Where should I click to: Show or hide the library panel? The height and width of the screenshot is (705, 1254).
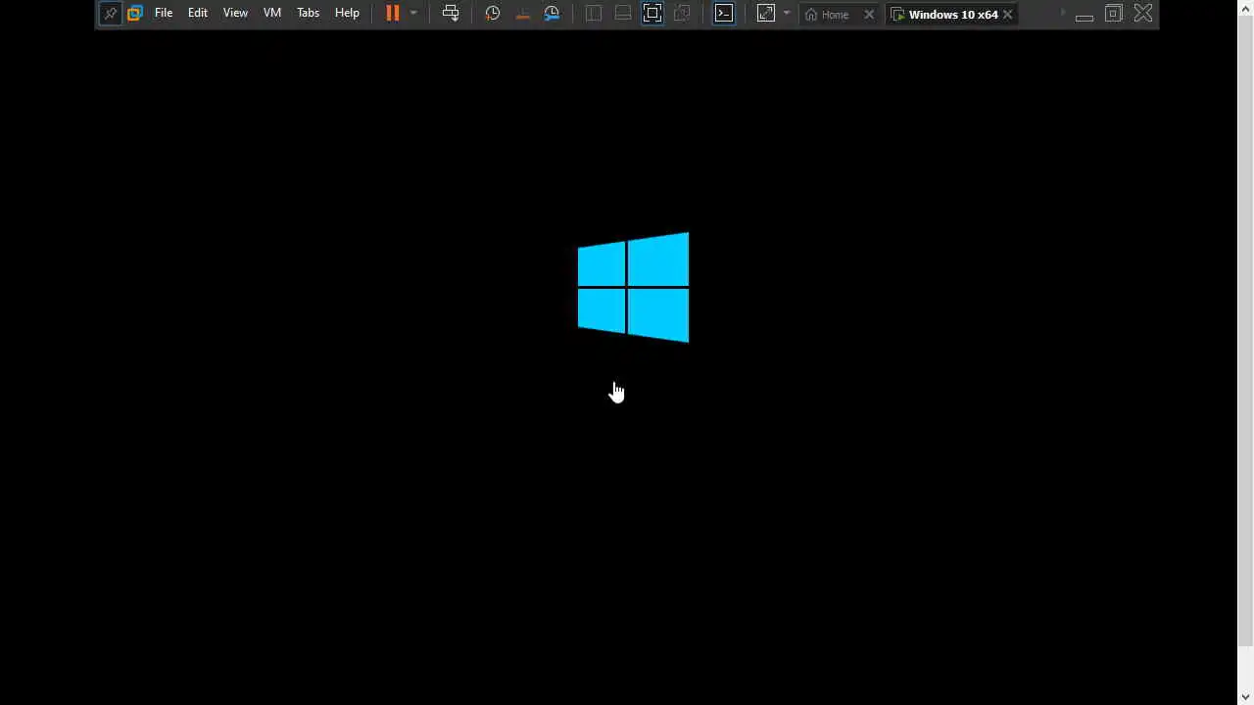pyautogui.click(x=594, y=13)
